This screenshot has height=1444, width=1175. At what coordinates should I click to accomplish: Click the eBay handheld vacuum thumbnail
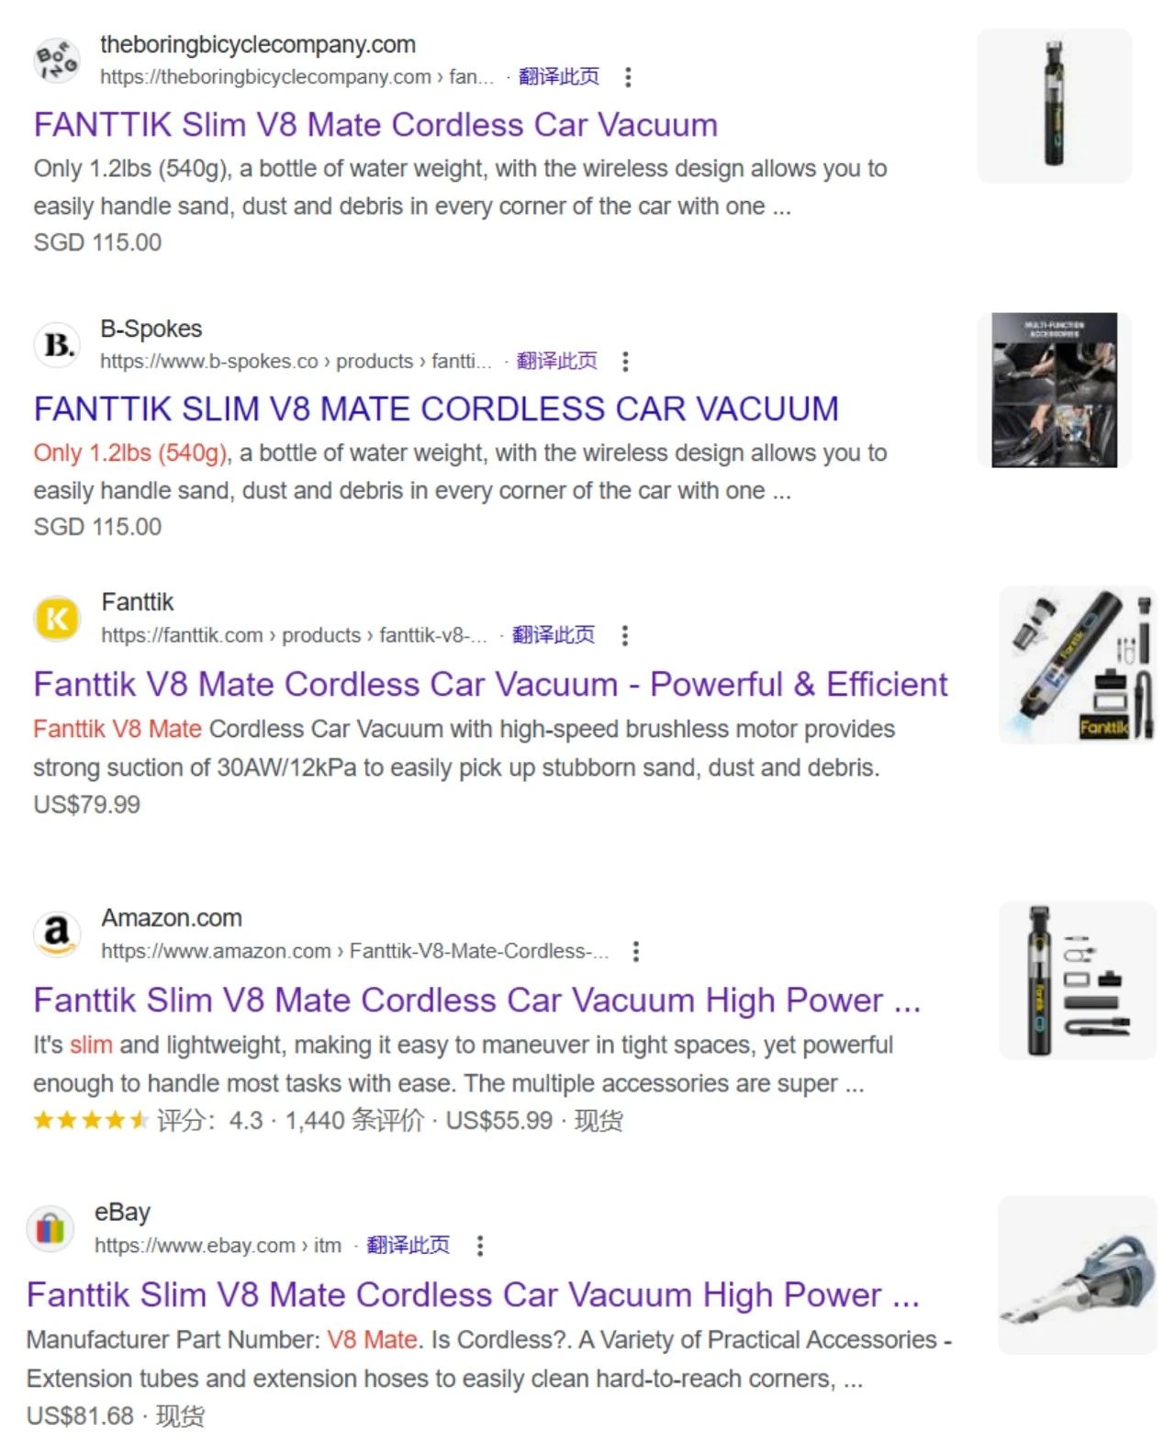point(1078,1274)
